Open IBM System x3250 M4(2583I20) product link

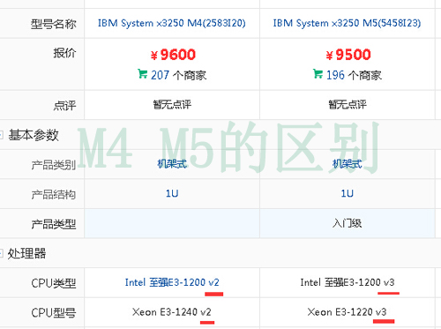pyautogui.click(x=172, y=23)
